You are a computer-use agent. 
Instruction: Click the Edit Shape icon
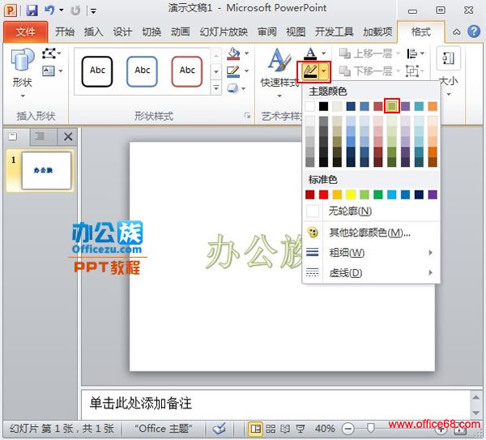49,53
